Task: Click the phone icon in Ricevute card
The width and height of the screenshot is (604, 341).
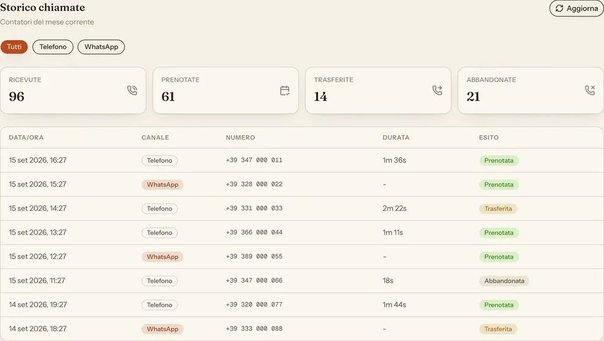Action: [132, 91]
